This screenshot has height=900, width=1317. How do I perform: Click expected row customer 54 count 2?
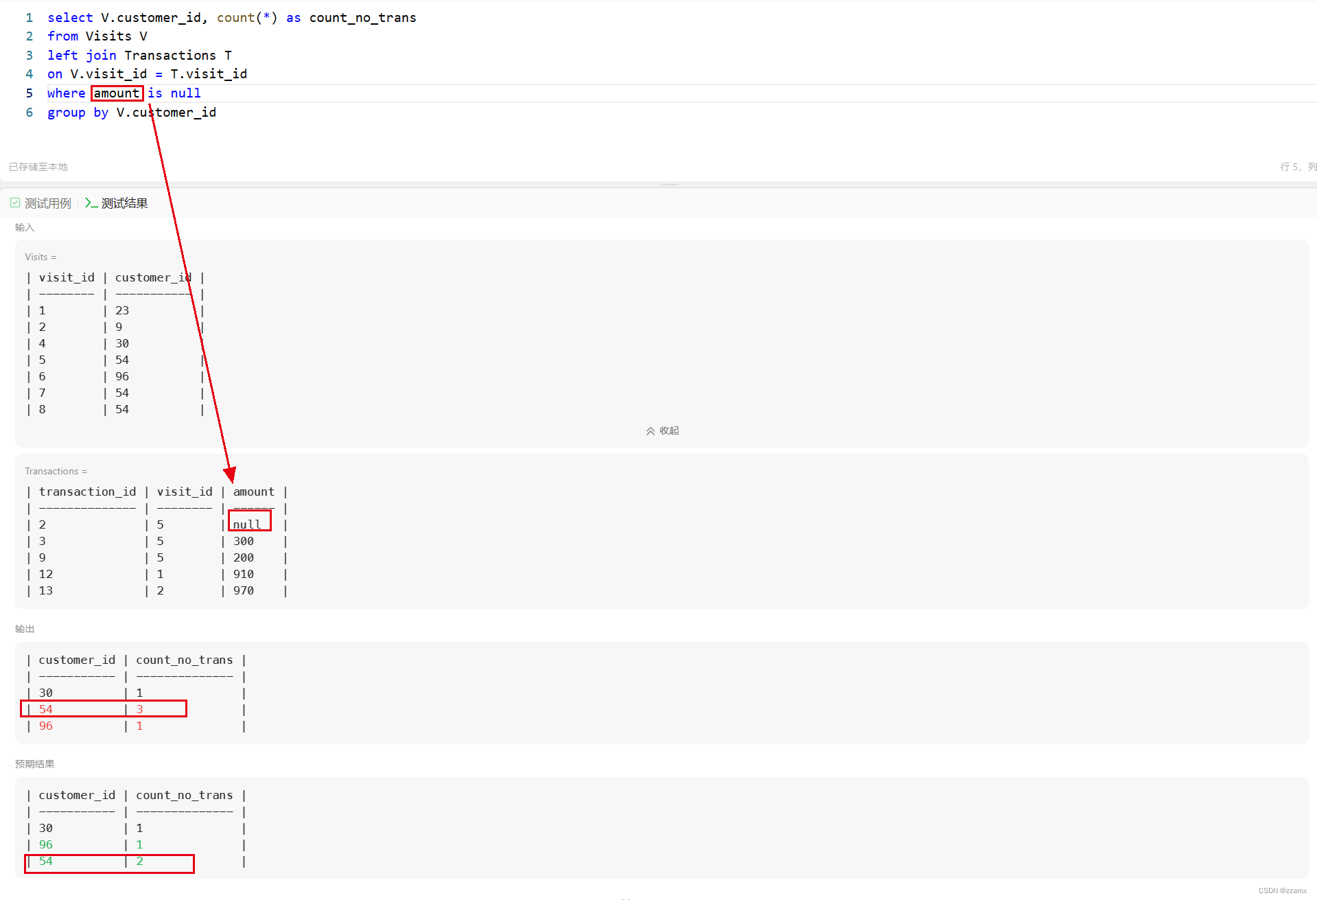click(110, 863)
